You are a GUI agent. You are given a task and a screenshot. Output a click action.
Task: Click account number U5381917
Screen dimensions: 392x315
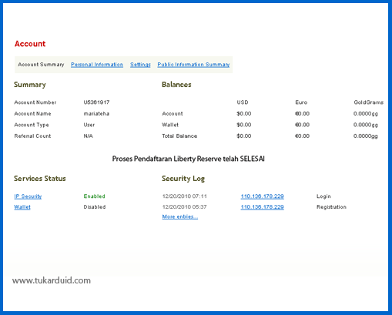coord(96,102)
